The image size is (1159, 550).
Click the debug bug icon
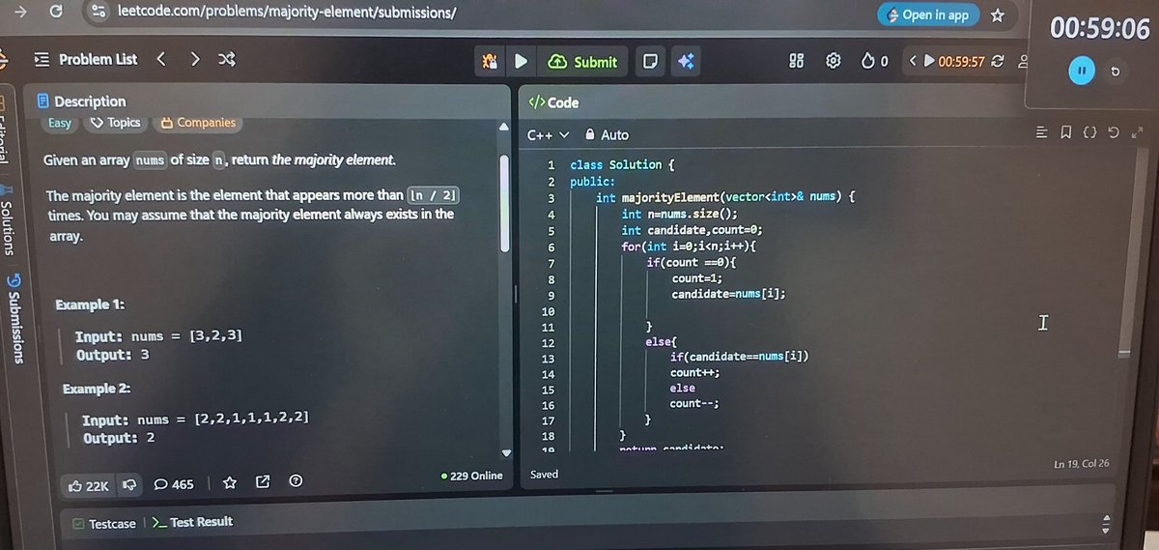point(490,62)
